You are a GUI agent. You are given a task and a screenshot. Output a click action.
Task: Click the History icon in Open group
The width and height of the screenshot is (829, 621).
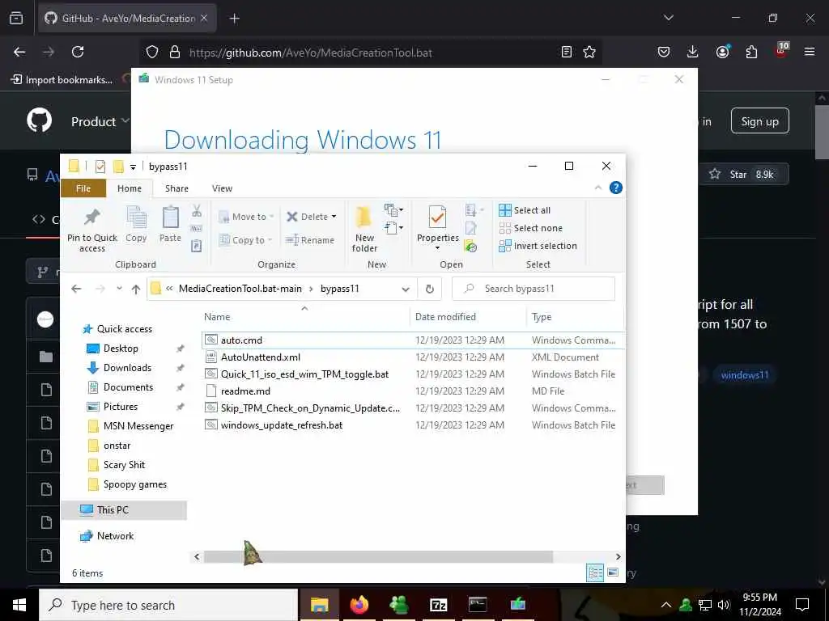click(x=470, y=247)
